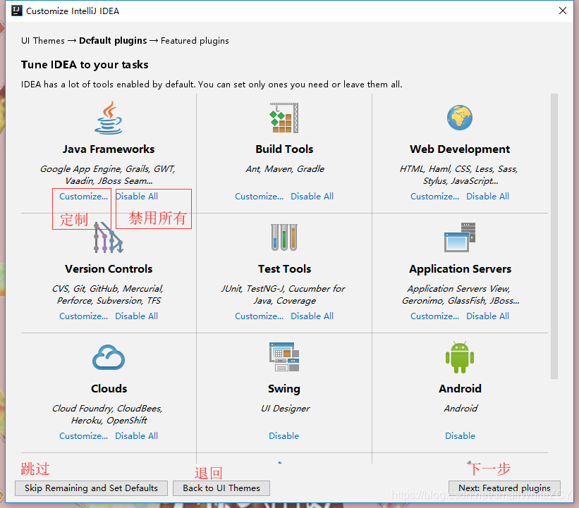Open Customize for Java Frameworks
The height and width of the screenshot is (508, 579).
(83, 197)
